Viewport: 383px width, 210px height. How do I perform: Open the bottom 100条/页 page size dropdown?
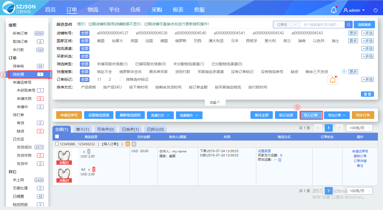pyautogui.click(x=359, y=191)
